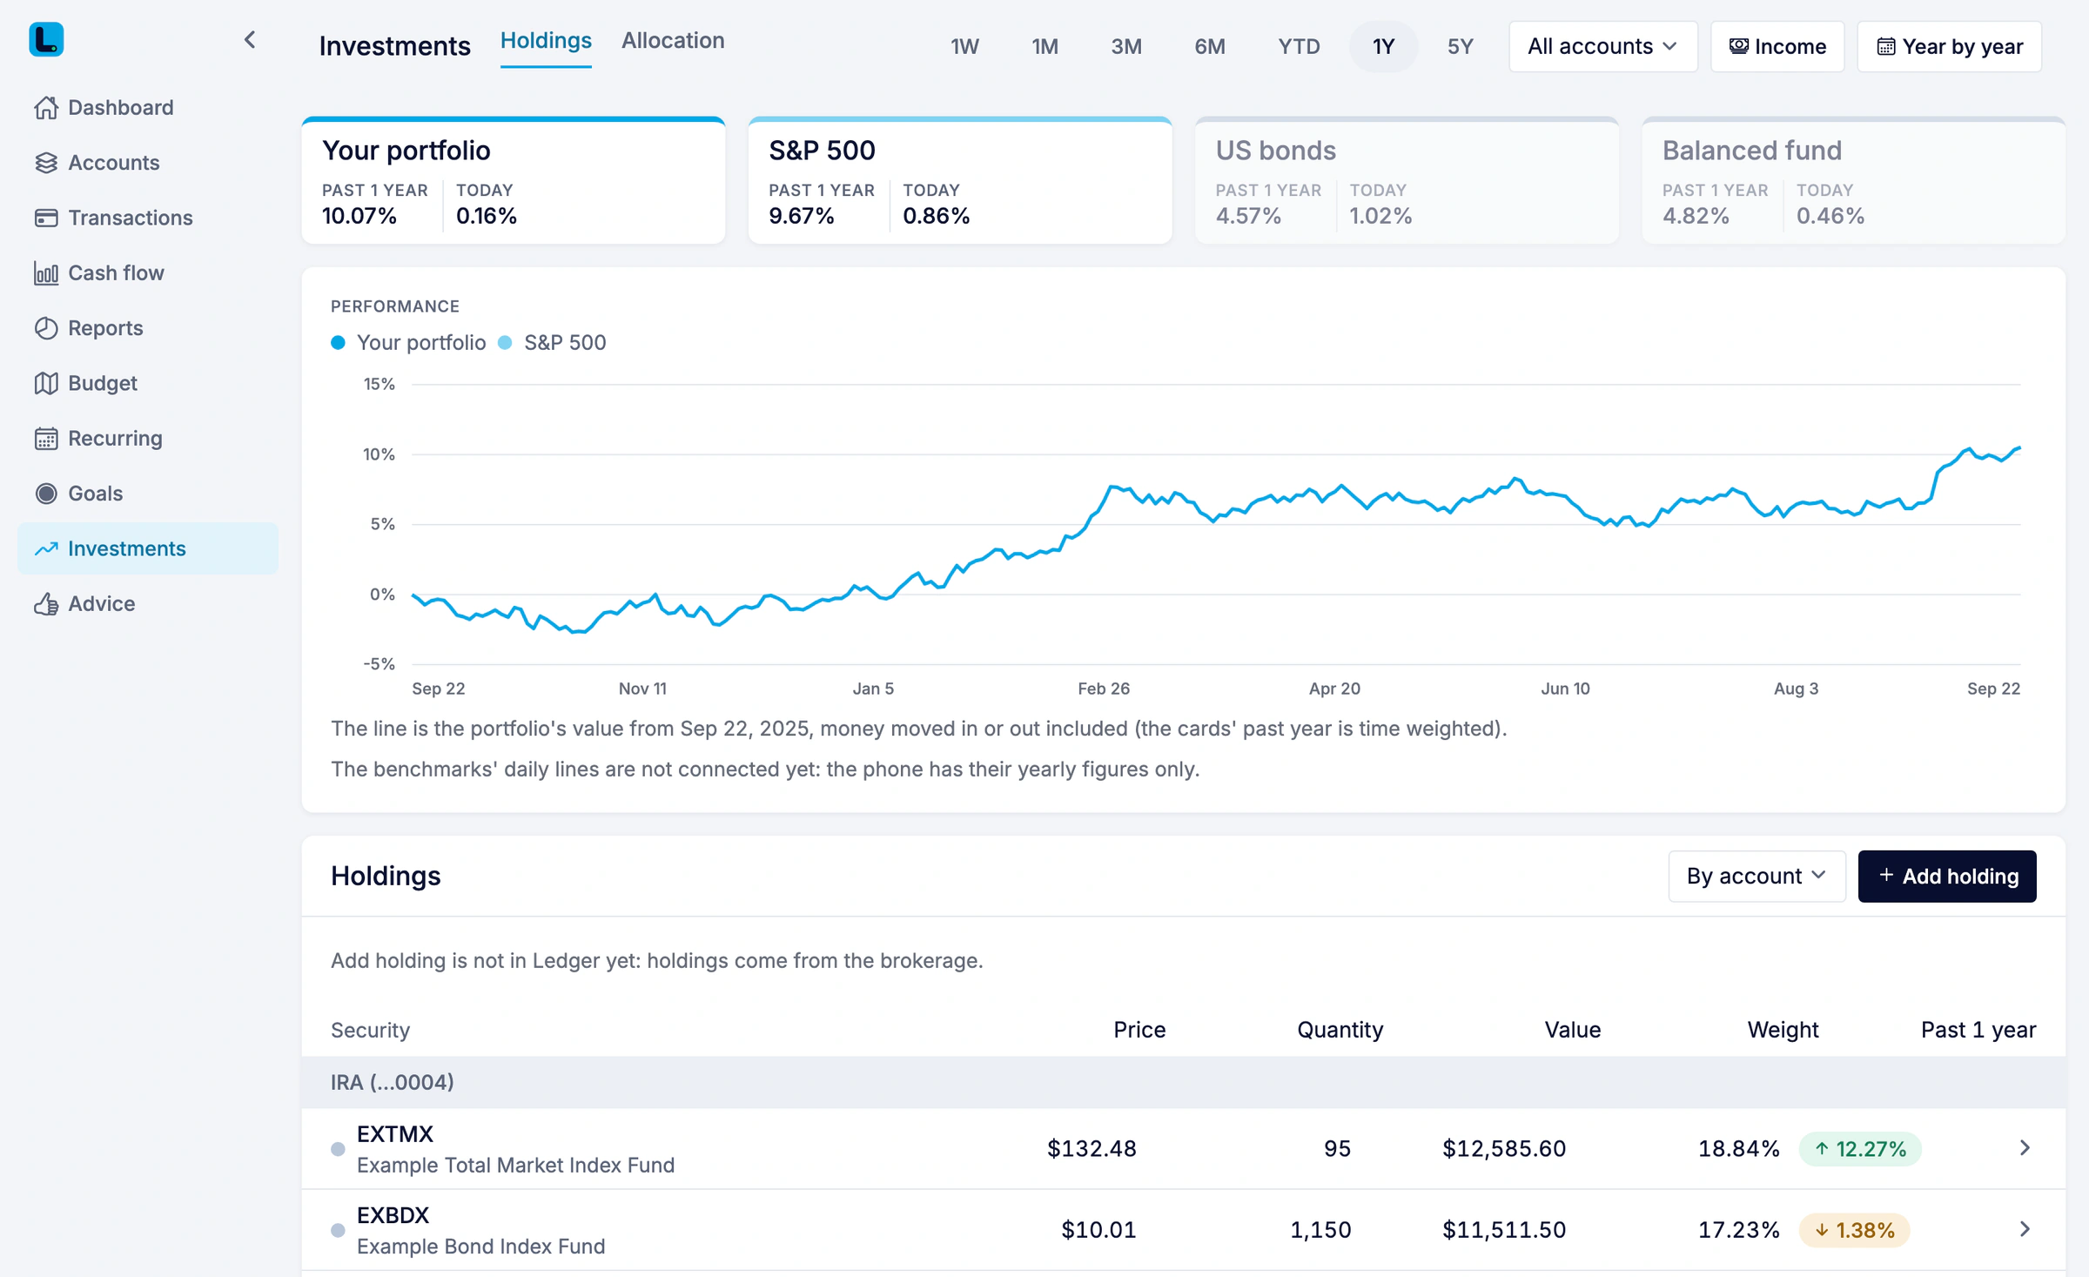Toggle the Your portfolio card
The width and height of the screenshot is (2089, 1277).
pyautogui.click(x=514, y=180)
